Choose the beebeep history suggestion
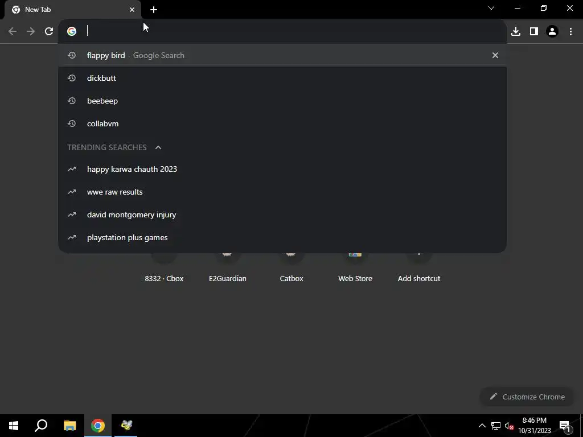 [282, 101]
